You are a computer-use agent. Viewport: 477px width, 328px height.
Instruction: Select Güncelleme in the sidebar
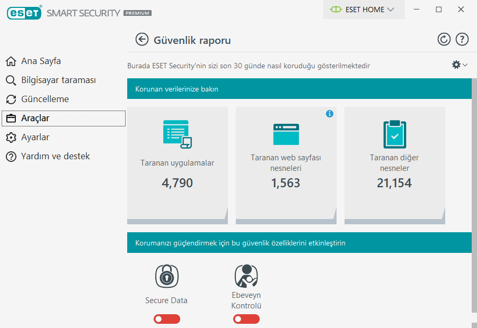tap(45, 99)
